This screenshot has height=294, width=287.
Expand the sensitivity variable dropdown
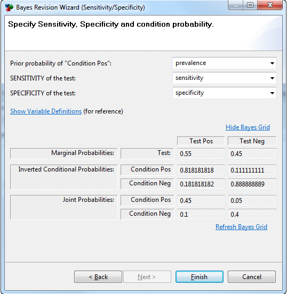[224, 78]
